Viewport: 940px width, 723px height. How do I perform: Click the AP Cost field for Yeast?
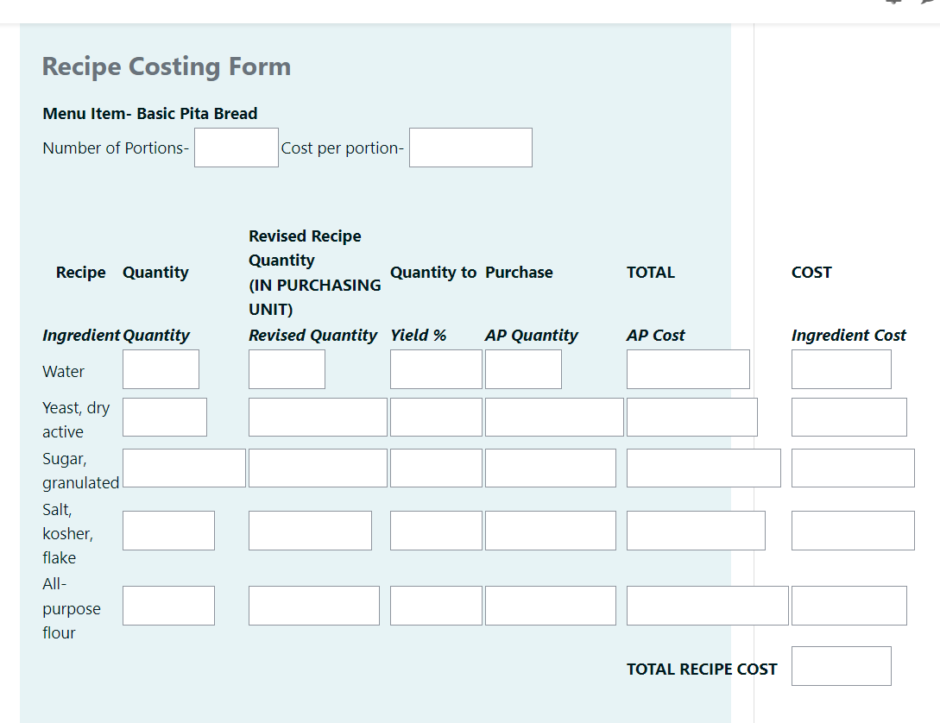pos(692,416)
